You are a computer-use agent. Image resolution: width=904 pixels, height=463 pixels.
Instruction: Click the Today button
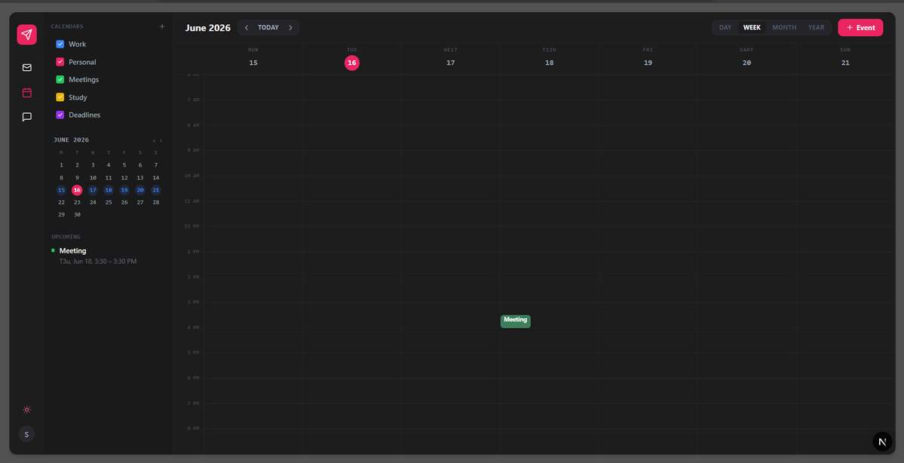click(x=268, y=28)
